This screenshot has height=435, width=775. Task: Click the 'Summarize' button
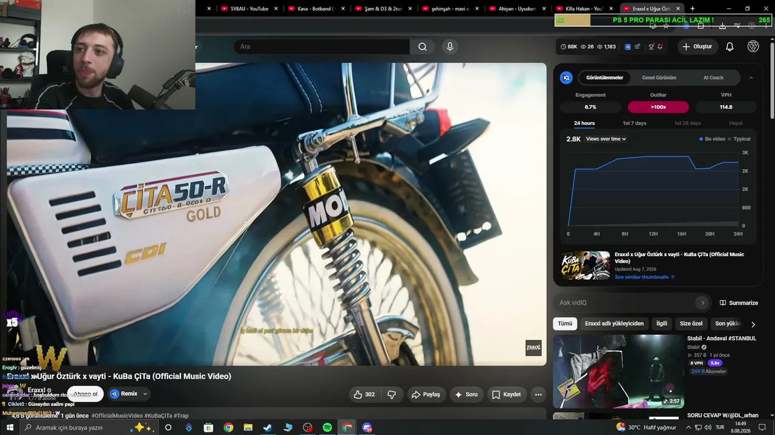coord(739,303)
